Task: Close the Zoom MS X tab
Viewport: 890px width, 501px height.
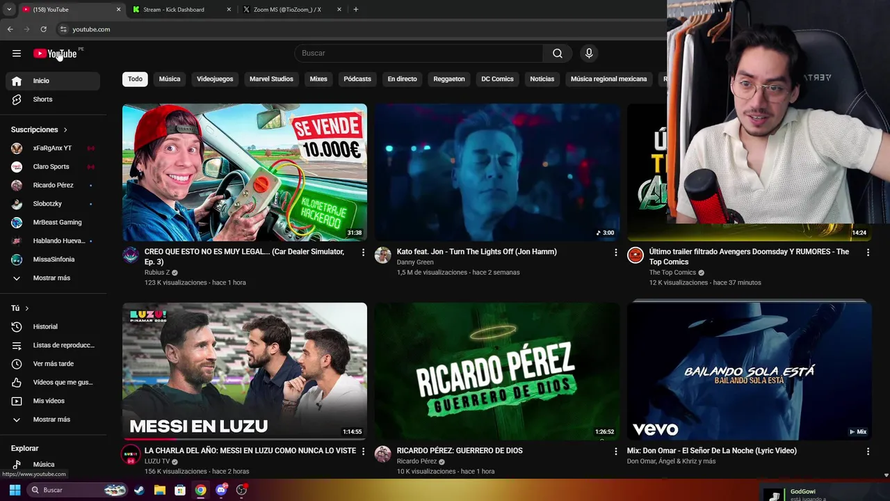Action: point(339,10)
